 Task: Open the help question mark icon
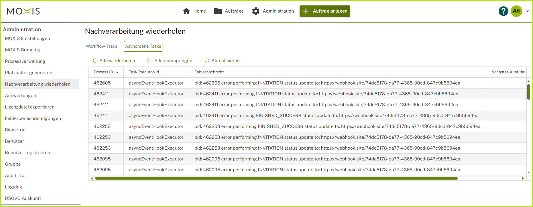(x=503, y=11)
